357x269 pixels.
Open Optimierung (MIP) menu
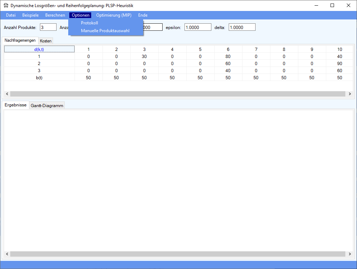(114, 15)
